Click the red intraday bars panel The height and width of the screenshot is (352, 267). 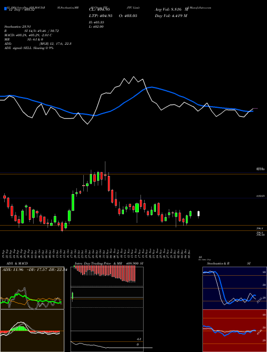pyautogui.click(x=105, y=274)
